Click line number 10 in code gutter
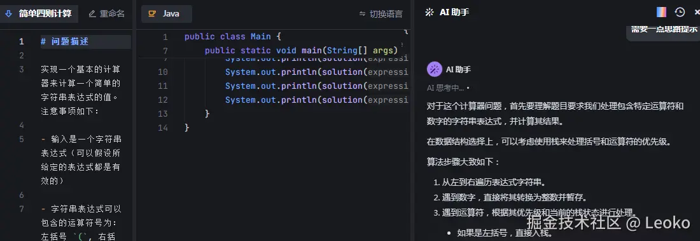 pyautogui.click(x=162, y=72)
